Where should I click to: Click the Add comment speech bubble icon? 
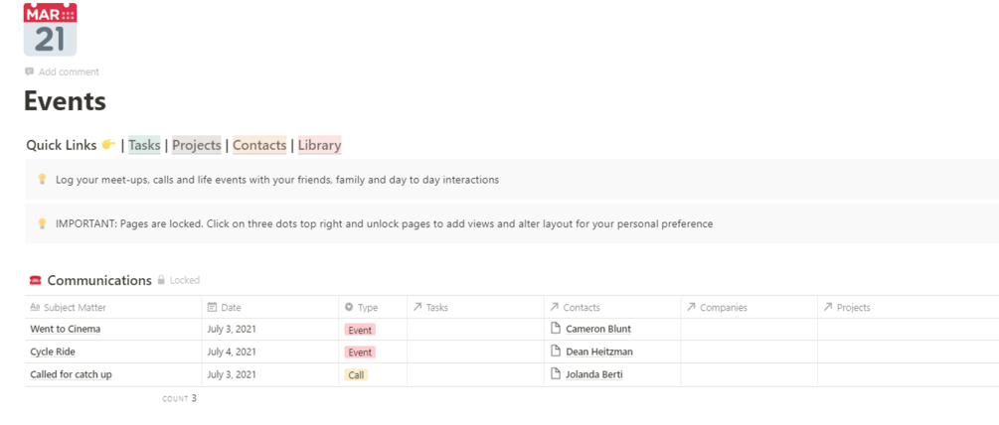click(30, 71)
